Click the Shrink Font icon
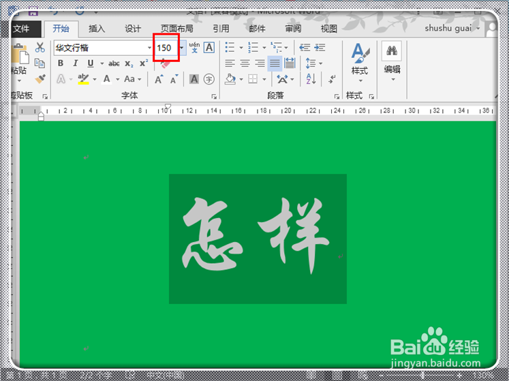The image size is (509, 381). [174, 79]
